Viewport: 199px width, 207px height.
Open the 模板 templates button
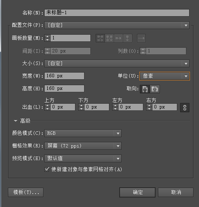pos(26,192)
